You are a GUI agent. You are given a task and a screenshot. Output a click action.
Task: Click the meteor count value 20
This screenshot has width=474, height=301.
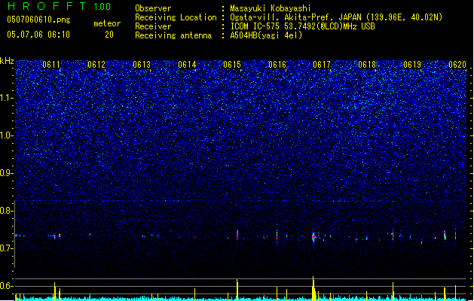(x=109, y=35)
